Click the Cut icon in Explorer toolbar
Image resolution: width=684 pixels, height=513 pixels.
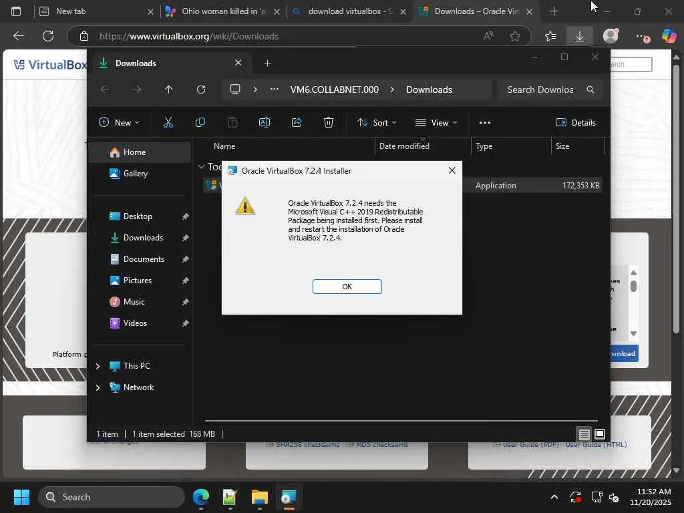tap(168, 123)
